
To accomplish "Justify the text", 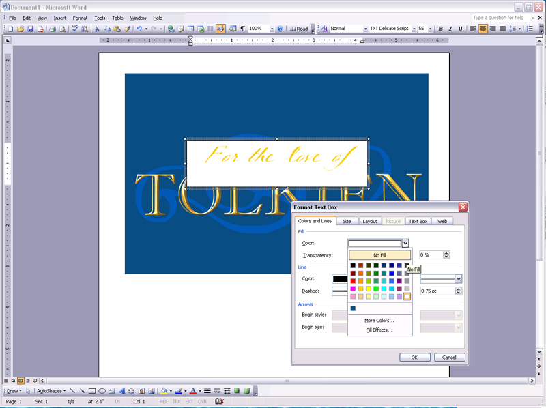I will click(x=502, y=29).
